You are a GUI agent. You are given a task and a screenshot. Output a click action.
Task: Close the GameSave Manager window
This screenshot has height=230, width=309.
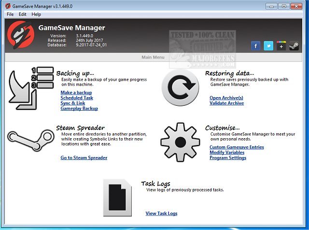point(296,6)
